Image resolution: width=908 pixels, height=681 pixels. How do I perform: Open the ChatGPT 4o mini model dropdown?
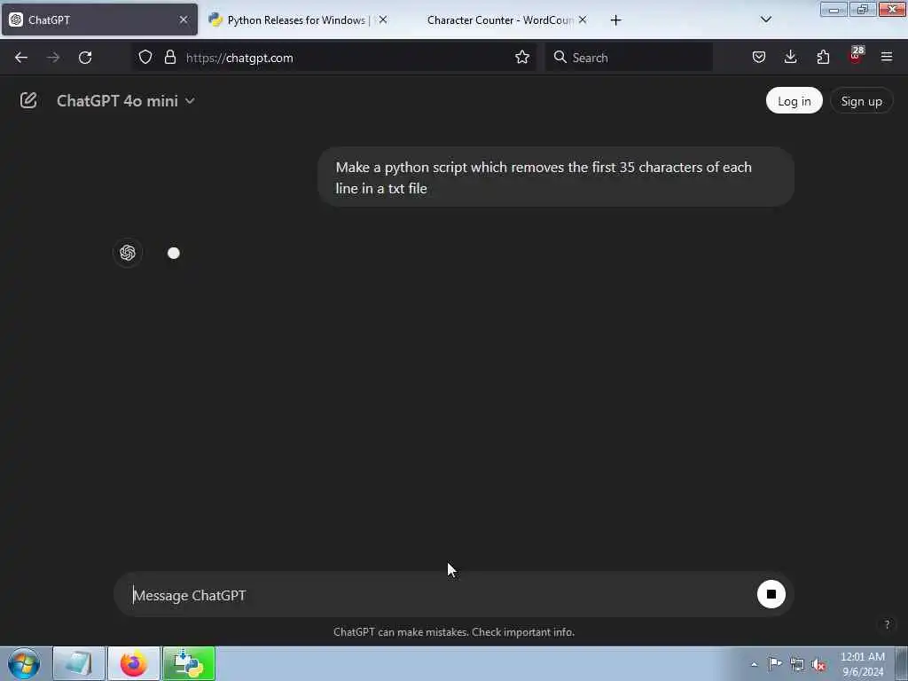click(126, 101)
